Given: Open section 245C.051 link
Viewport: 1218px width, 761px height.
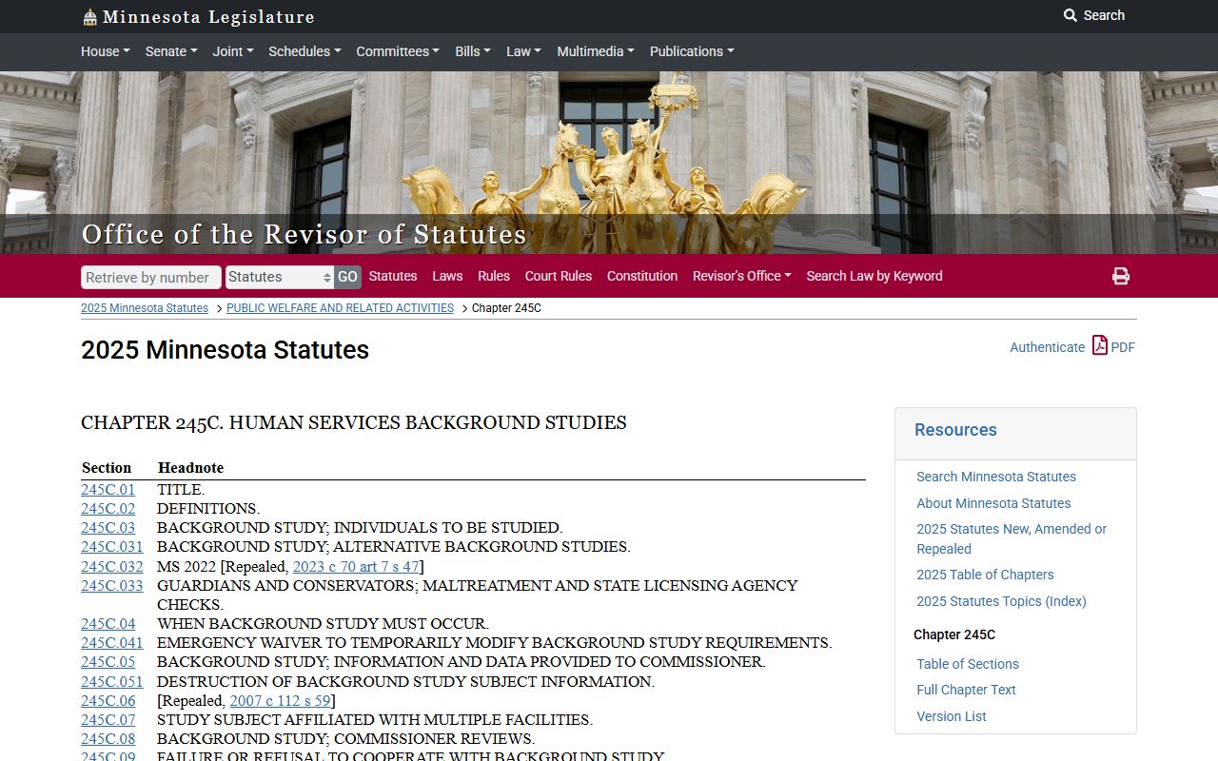Looking at the screenshot, I should point(111,682).
